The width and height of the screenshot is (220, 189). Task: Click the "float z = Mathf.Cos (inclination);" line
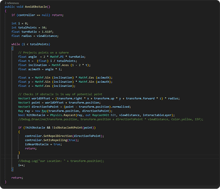[x=47, y=86]
